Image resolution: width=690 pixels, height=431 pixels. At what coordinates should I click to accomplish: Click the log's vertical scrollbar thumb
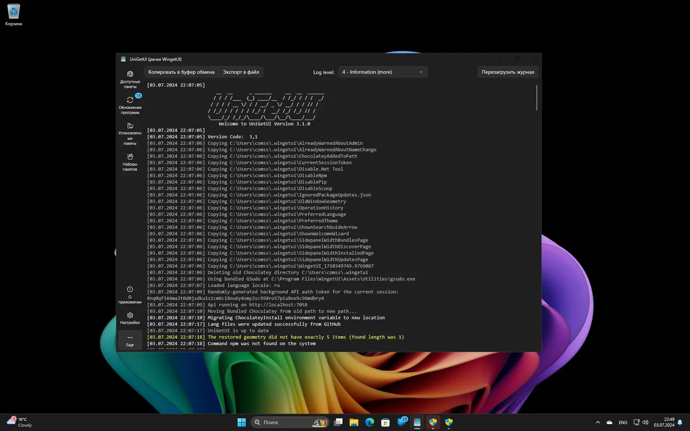[x=536, y=98]
